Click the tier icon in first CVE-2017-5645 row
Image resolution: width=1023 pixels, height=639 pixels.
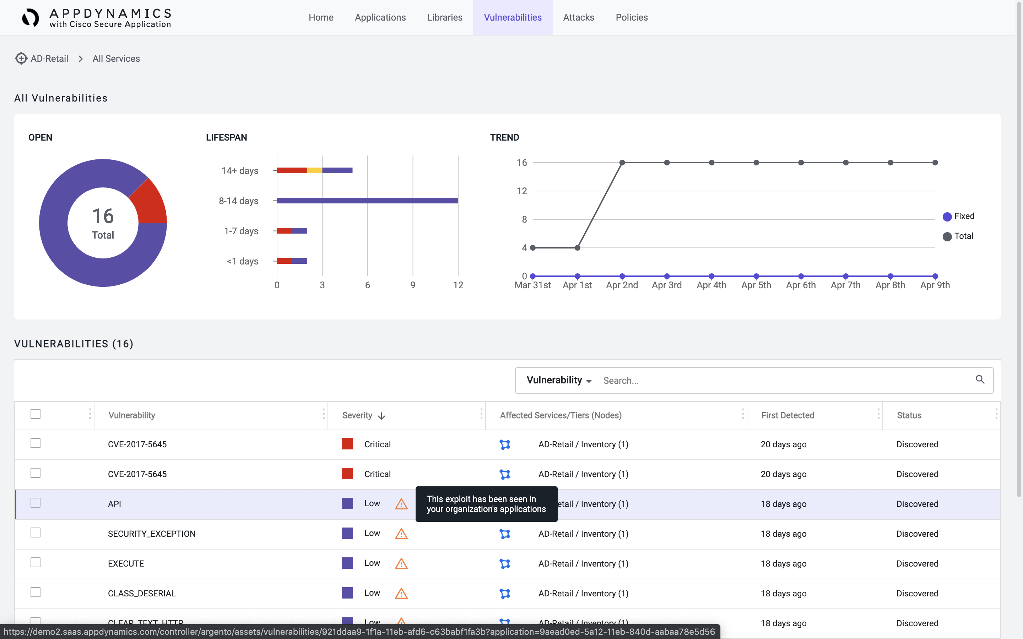coord(505,444)
